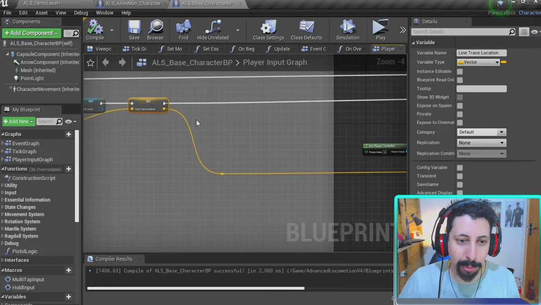The width and height of the screenshot is (541, 305).
Task: Toggle Expose on Spawn checkbox
Action: tap(460, 106)
